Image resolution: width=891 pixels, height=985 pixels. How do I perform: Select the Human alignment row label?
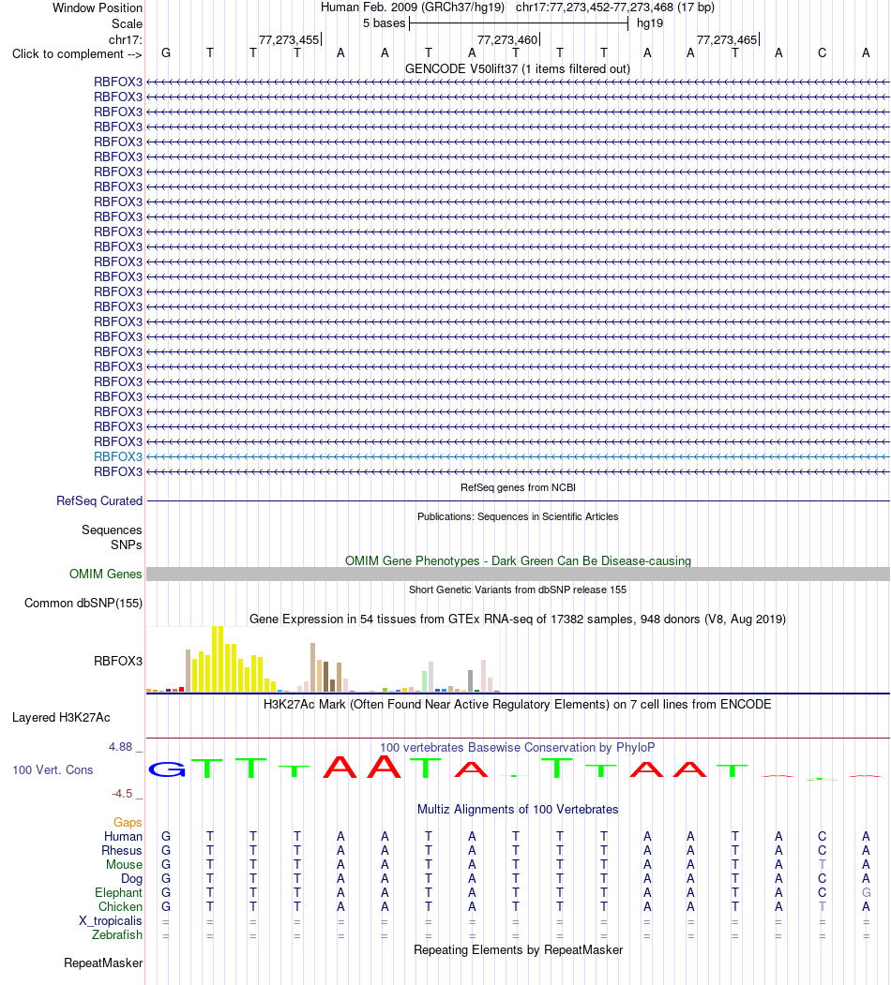123,836
